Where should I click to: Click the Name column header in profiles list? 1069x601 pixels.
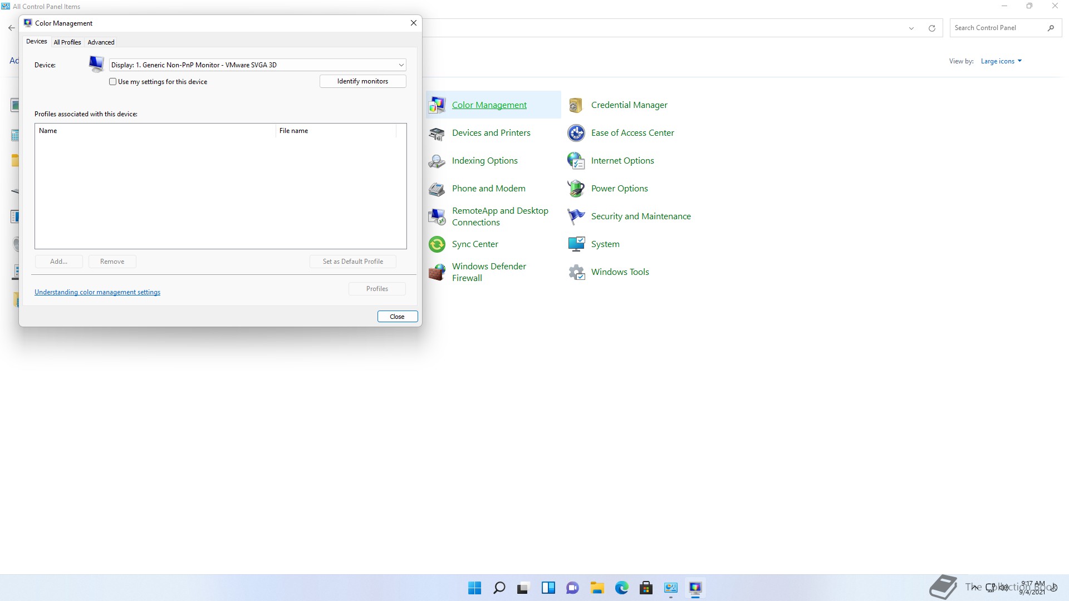(155, 131)
